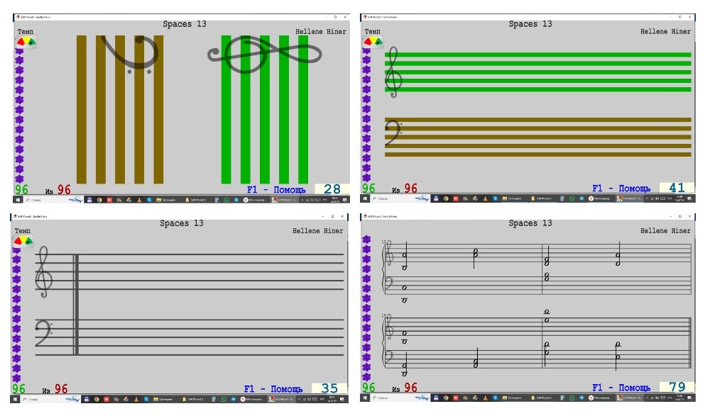Maximize the green-and-brown staff window

(x=680, y=17)
